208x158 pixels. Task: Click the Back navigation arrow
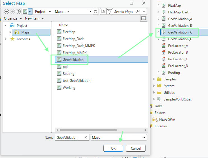point(6,11)
